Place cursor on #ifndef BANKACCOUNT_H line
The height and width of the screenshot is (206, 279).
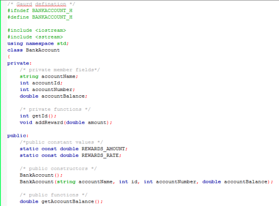coord(40,11)
